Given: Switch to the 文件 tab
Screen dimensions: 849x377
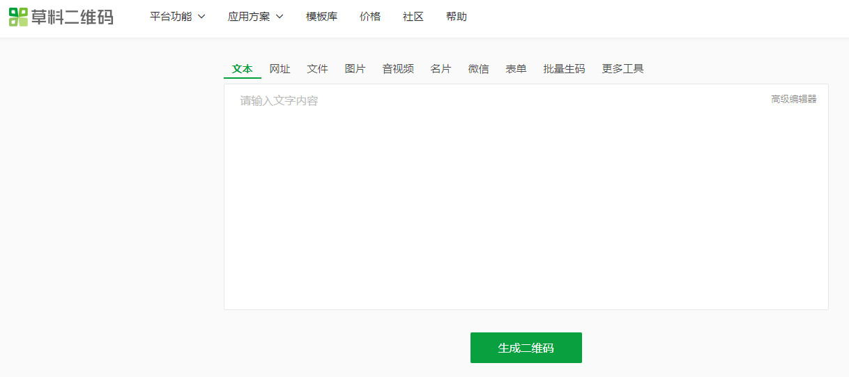Looking at the screenshot, I should click(318, 69).
